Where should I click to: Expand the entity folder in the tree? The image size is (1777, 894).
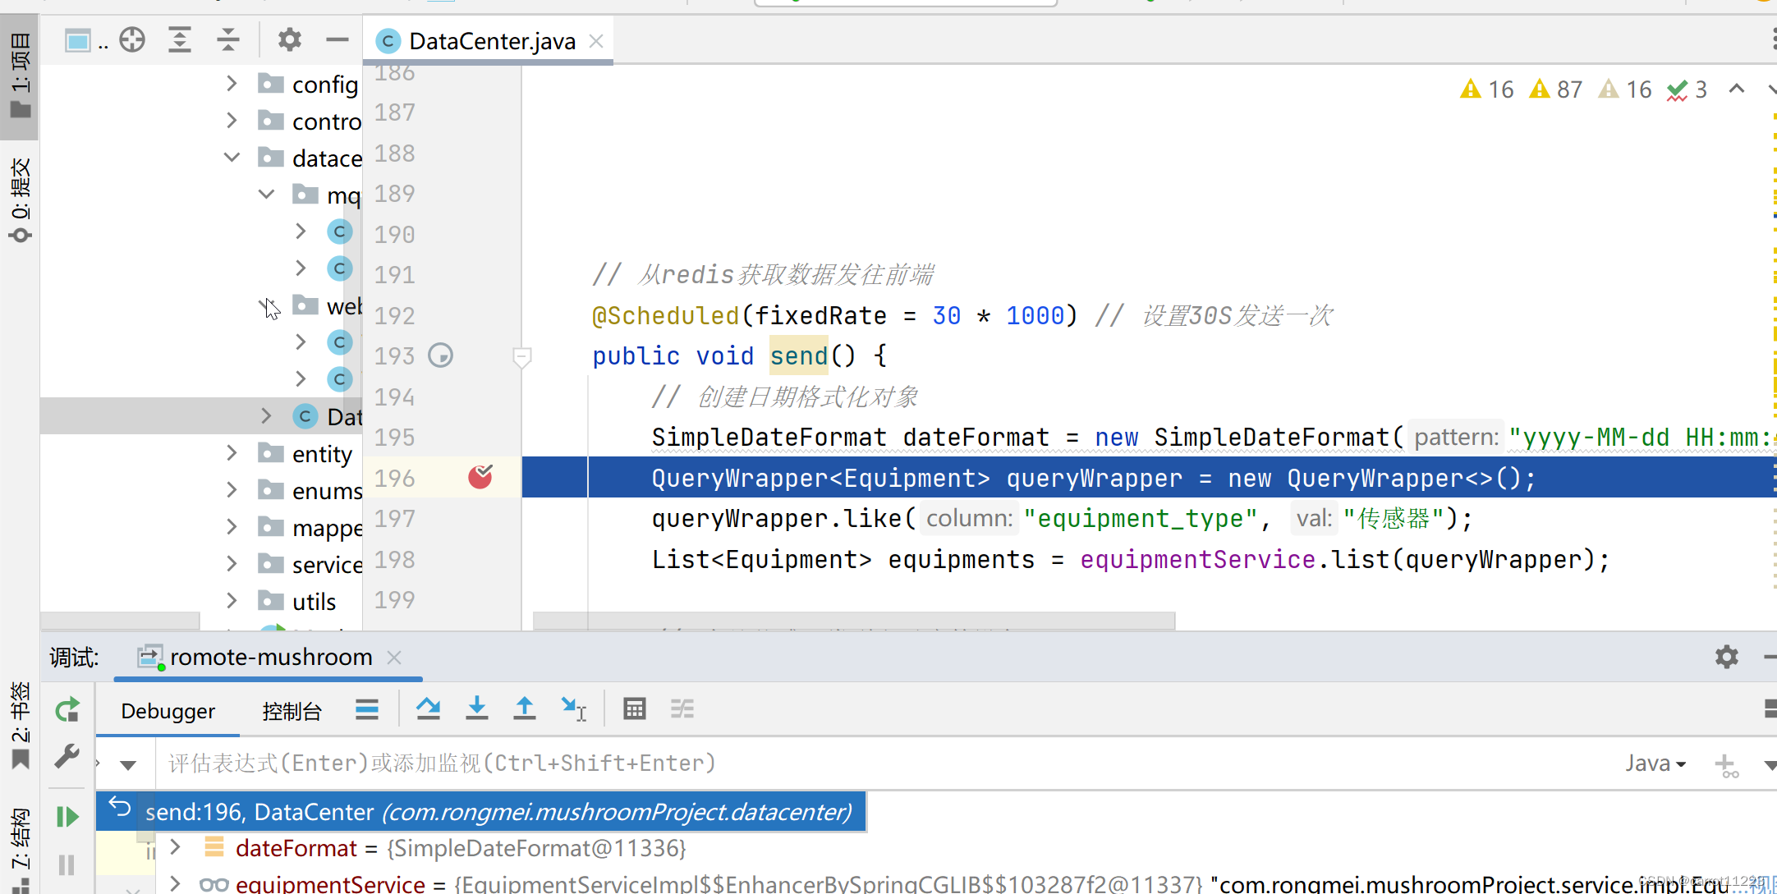(x=232, y=453)
